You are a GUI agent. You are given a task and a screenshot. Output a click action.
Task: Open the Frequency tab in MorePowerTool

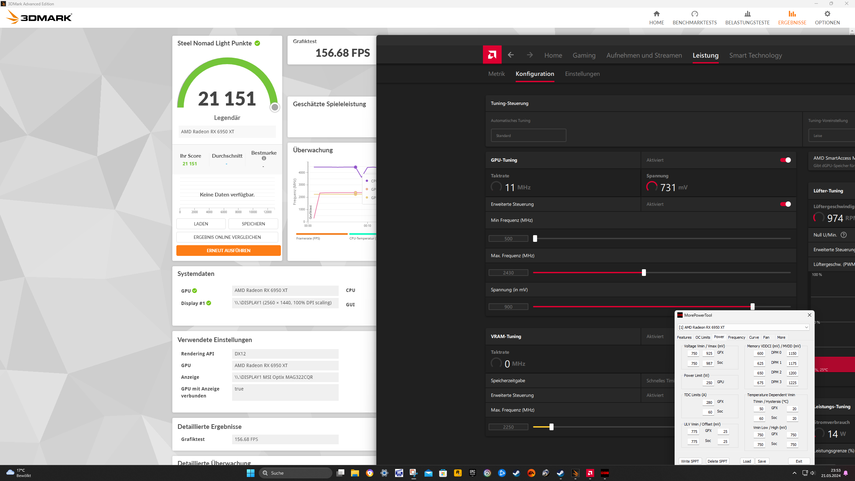click(736, 337)
